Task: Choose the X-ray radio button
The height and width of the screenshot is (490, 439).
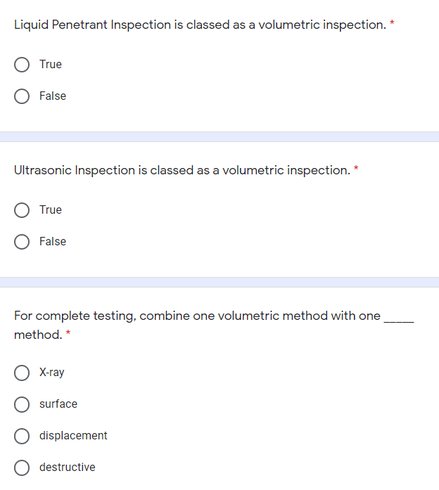Action: click(22, 373)
